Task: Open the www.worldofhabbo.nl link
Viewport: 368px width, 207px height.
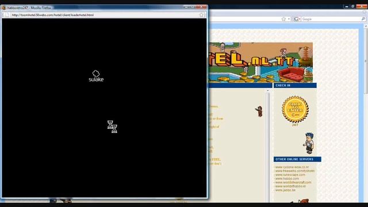Action: pos(290,186)
